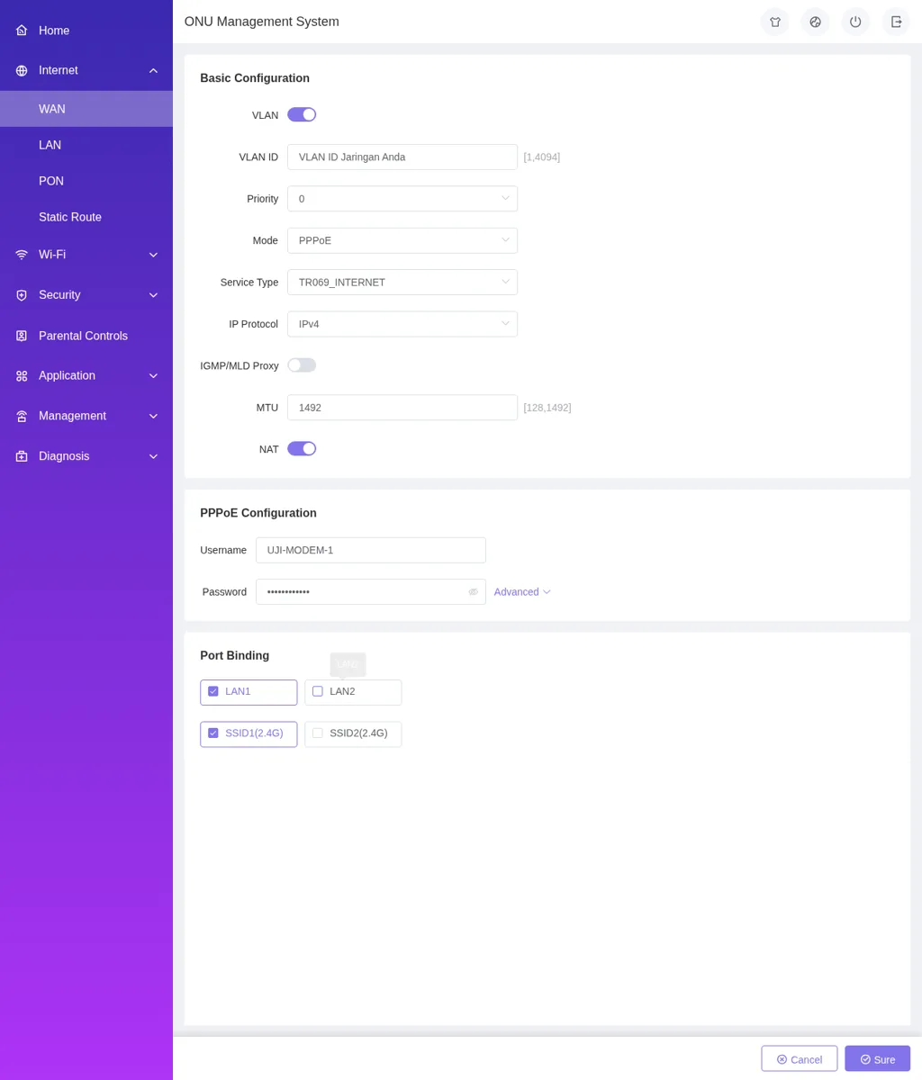Click the PPPoE Configuration section heading
Viewport: 922px width, 1080px height.
pos(258,513)
